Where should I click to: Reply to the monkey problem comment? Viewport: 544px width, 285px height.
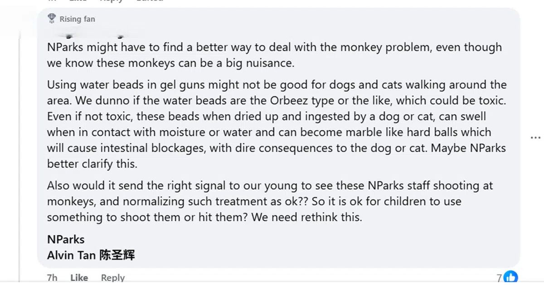click(x=112, y=278)
